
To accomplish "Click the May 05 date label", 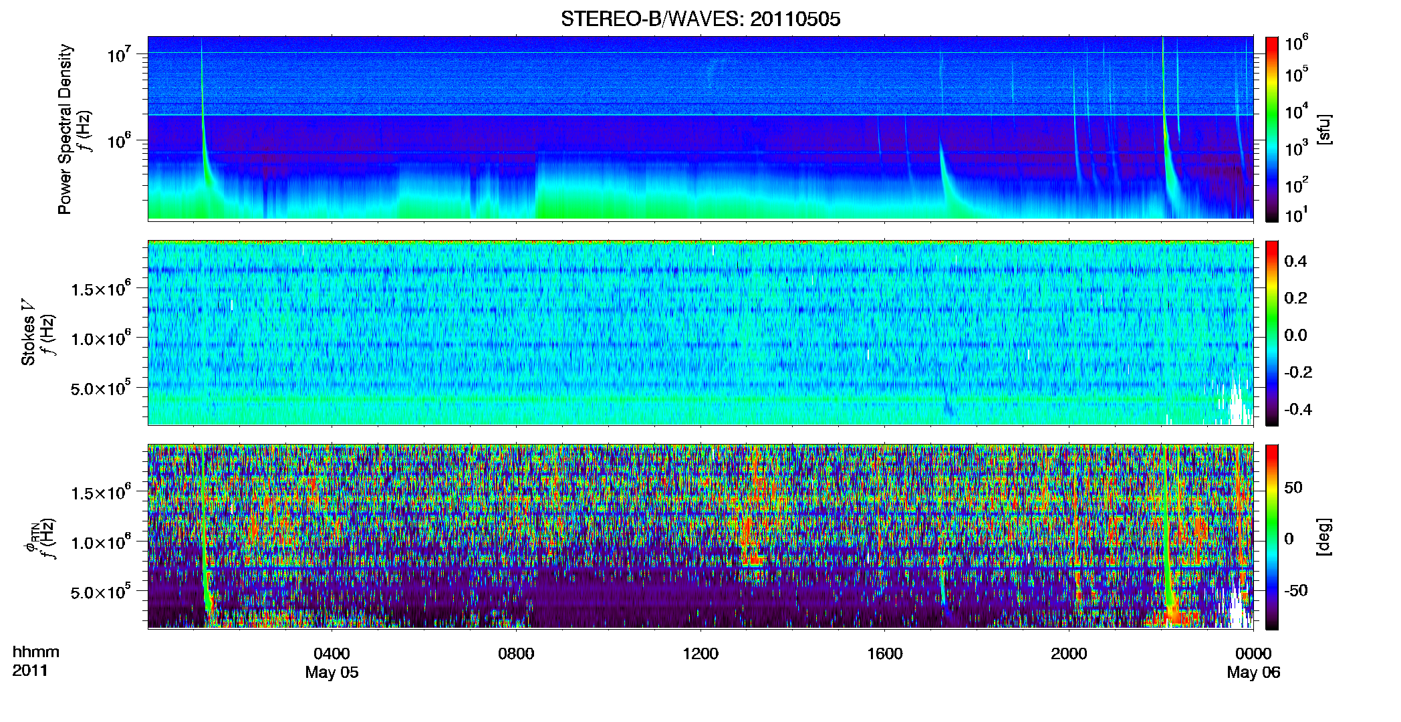I will pos(332,673).
